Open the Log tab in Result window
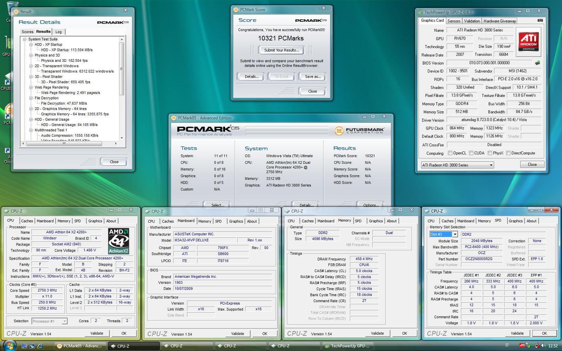Viewport: 562px width, 351px height. (58, 32)
